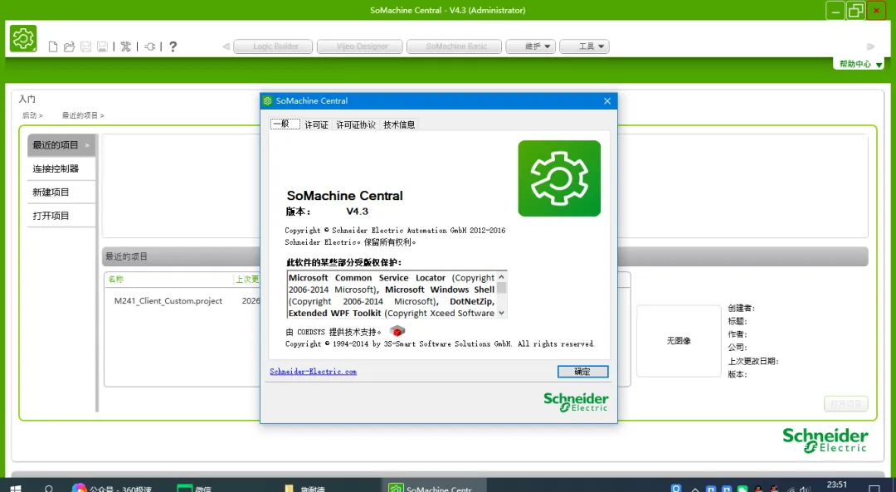Open the options via the crossed tools icon
This screenshot has width=896, height=492.
coord(126,46)
